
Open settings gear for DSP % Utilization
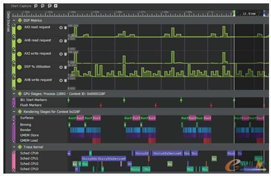[x=61, y=67]
